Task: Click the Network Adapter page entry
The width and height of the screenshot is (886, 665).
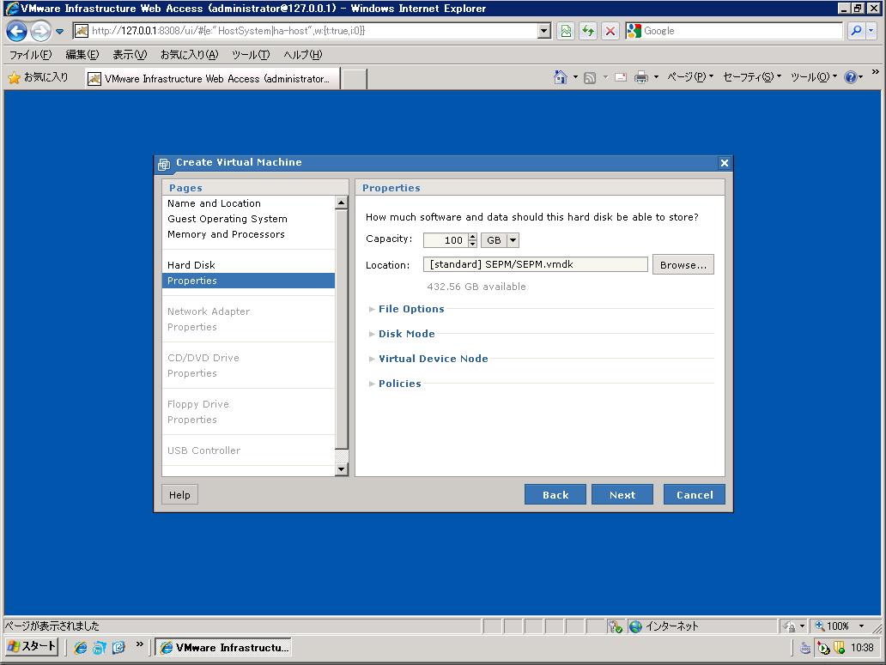Action: (x=209, y=311)
